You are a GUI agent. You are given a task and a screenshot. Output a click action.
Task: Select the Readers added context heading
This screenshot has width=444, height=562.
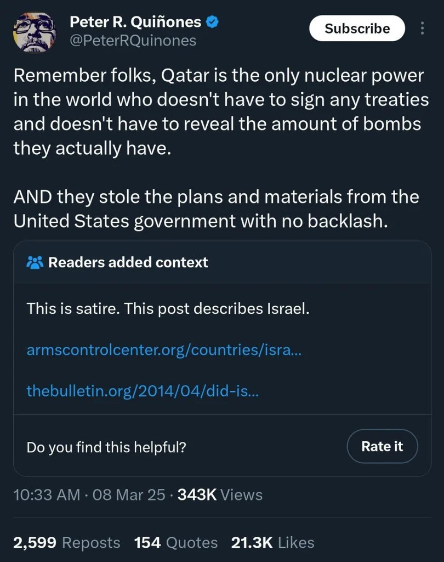(x=128, y=262)
